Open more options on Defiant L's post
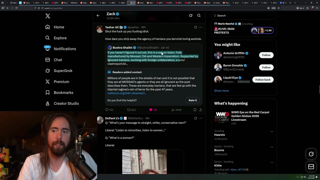Image resolution: width=320 pixels, height=180 pixels. 200,118
